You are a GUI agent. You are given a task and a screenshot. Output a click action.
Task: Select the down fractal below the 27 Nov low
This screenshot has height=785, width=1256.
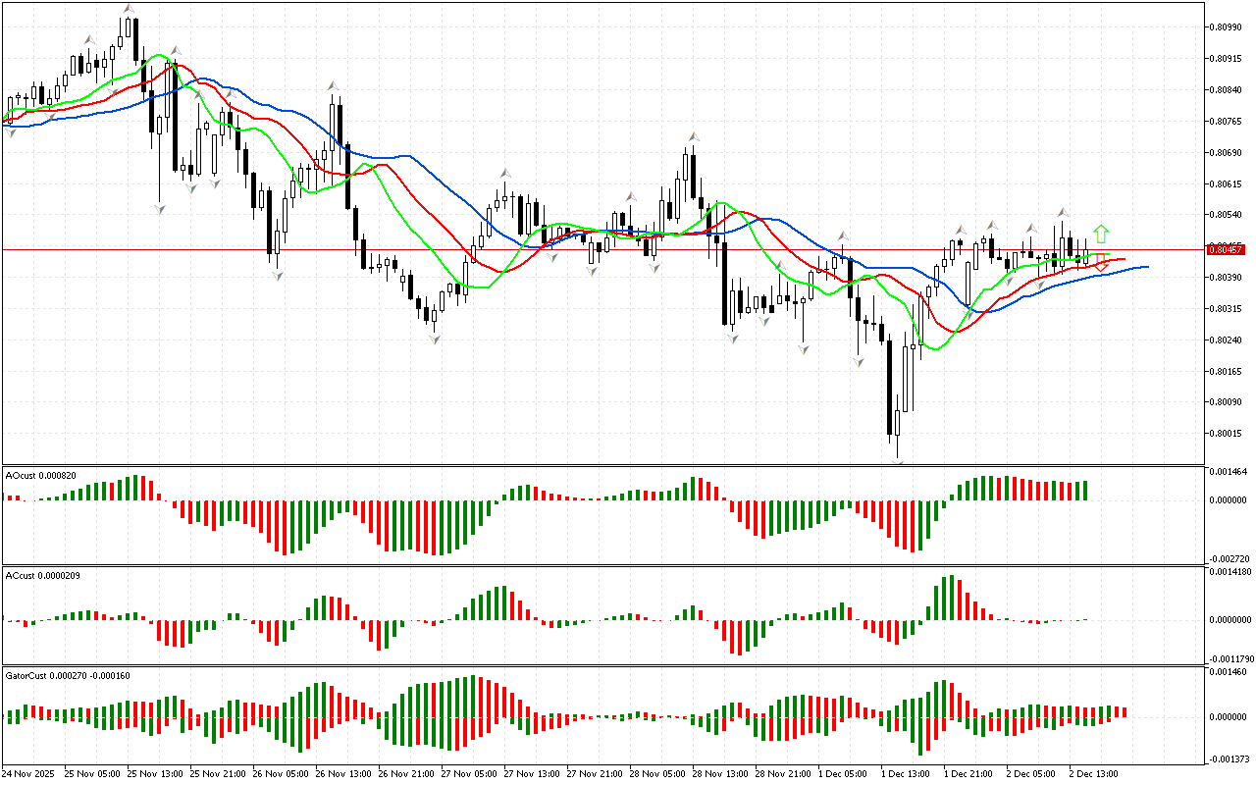433,338
